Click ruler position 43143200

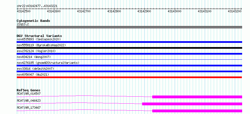(235, 11)
